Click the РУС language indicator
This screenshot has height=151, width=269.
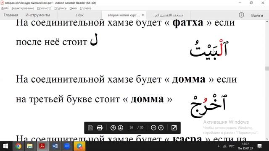click(232, 146)
